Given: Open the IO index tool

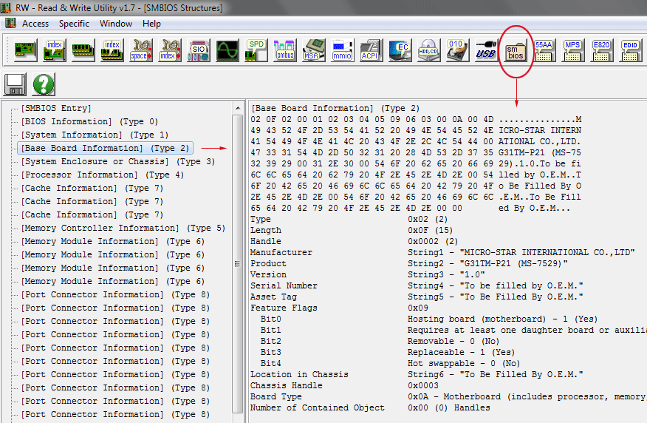Looking at the screenshot, I should point(170,50).
